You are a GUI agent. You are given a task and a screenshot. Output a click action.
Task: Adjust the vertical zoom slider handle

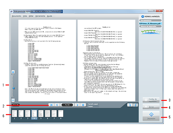pos(13,88)
